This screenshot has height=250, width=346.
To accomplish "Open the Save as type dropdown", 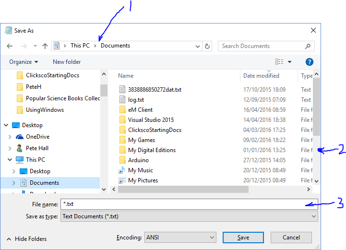I will tap(189, 216).
